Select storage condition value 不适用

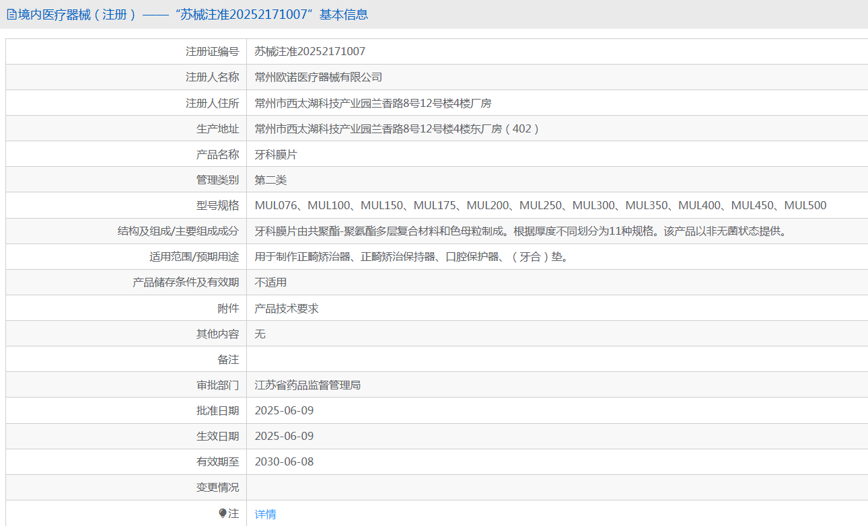270,283
